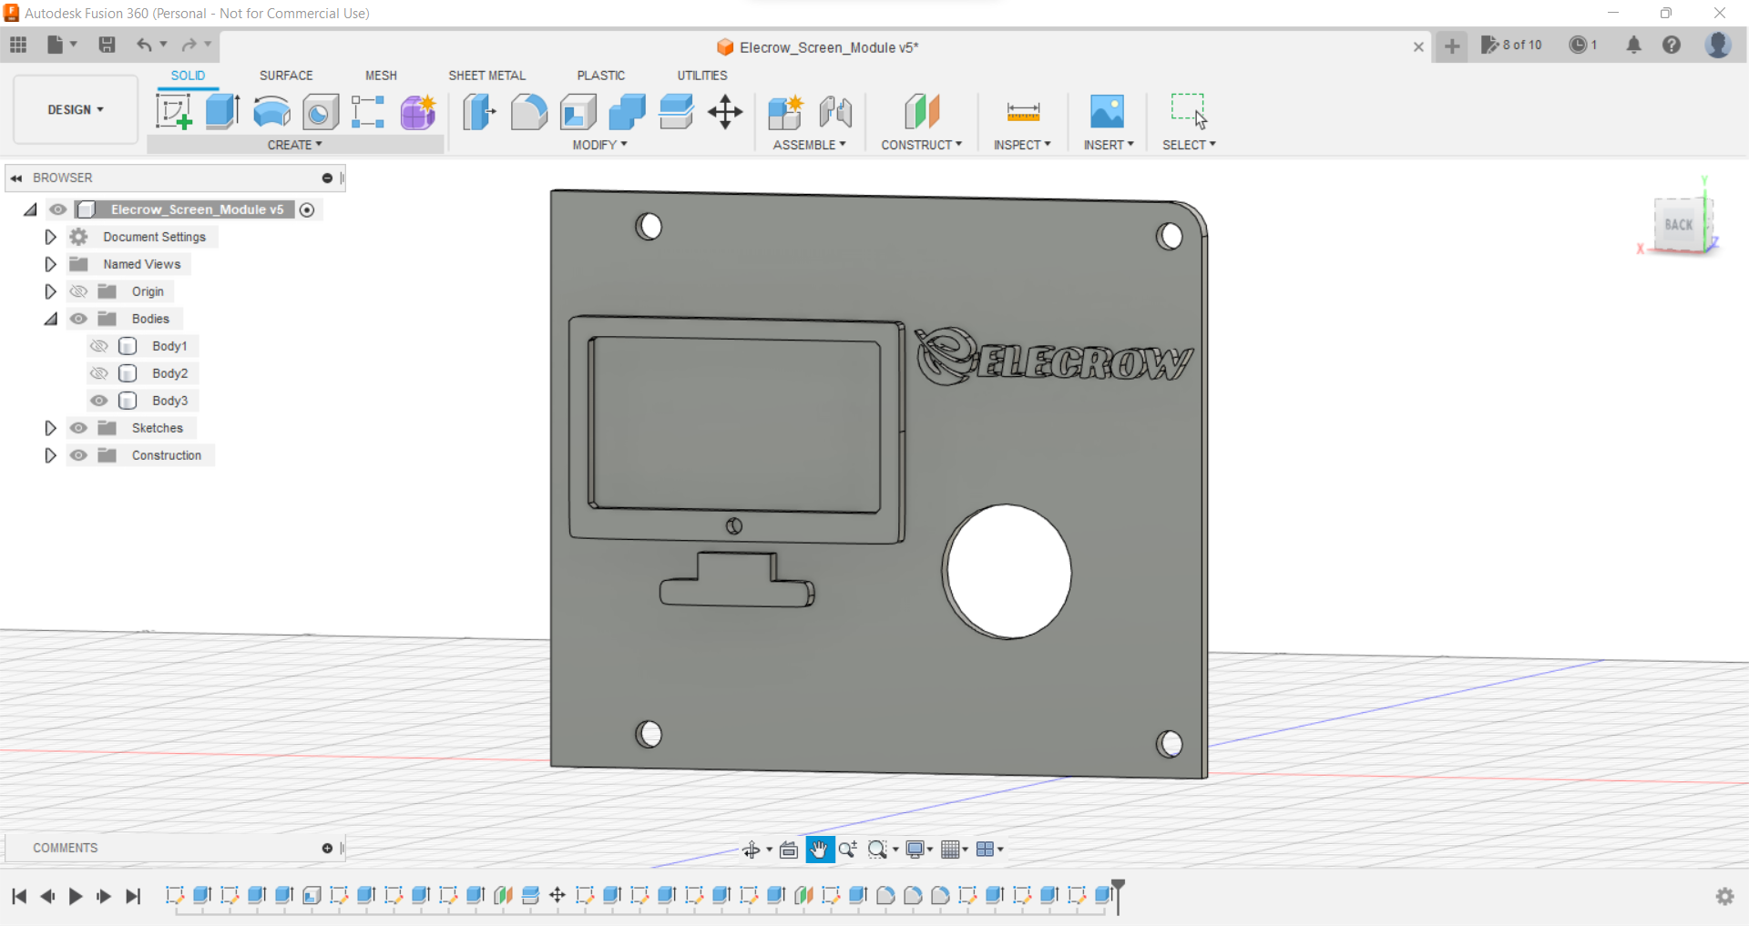Open the MODIFY dropdown menu

[x=599, y=145]
